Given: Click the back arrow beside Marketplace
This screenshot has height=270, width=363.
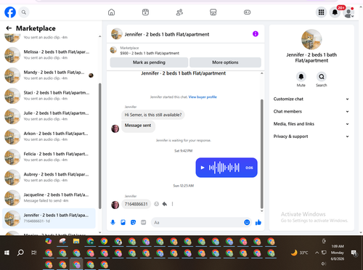Looking at the screenshot, I should pyautogui.click(x=9, y=28).
